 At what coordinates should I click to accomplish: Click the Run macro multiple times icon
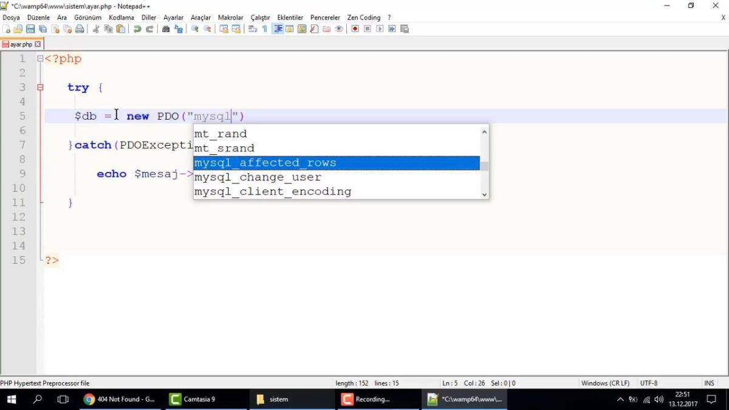[392, 29]
